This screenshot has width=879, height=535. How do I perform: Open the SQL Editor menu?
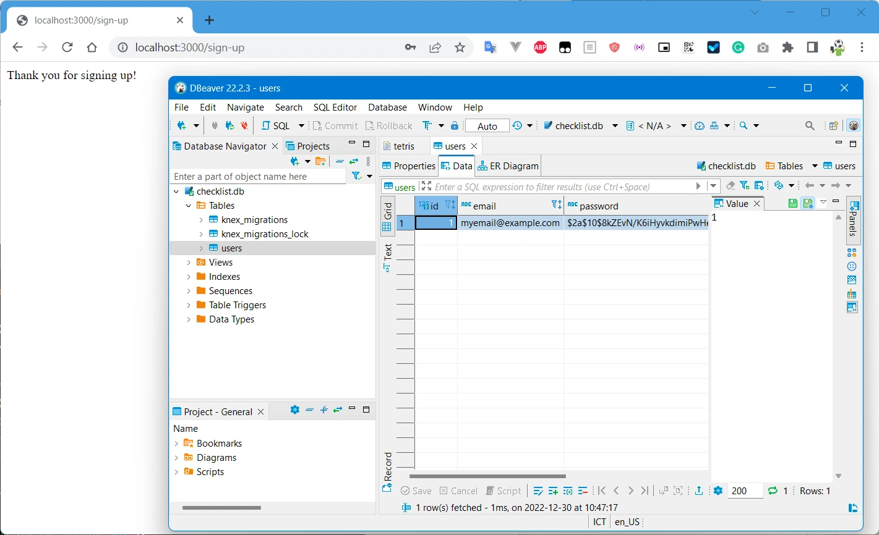pyautogui.click(x=335, y=107)
